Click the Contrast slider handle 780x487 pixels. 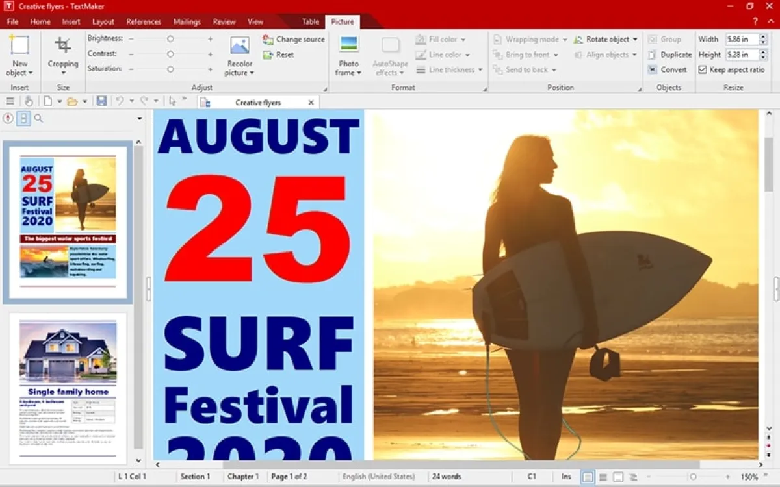[x=170, y=54]
